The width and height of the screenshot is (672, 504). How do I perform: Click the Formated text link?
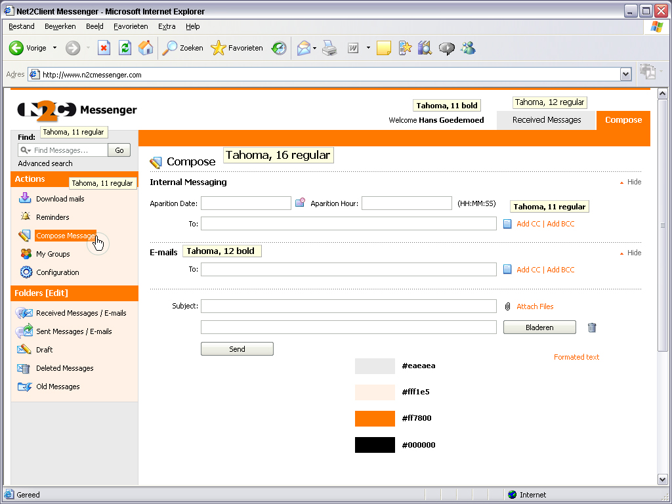(576, 357)
